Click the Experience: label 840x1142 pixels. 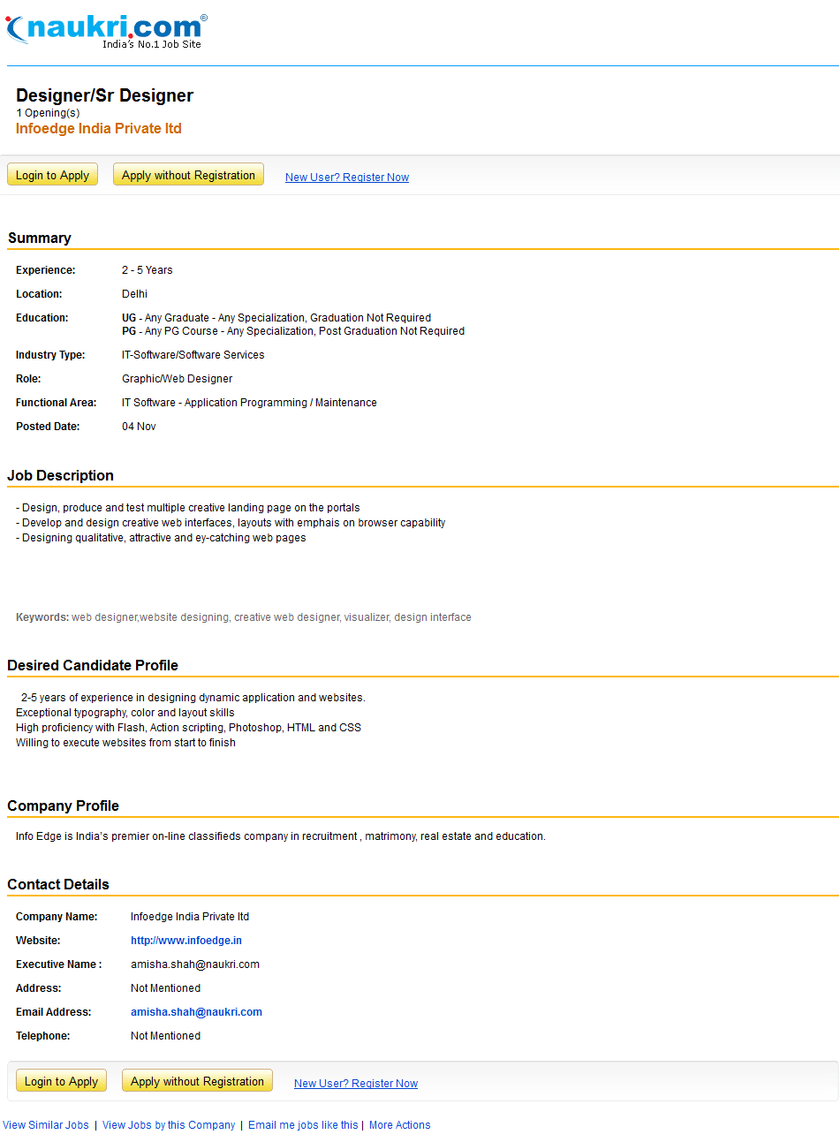point(46,270)
